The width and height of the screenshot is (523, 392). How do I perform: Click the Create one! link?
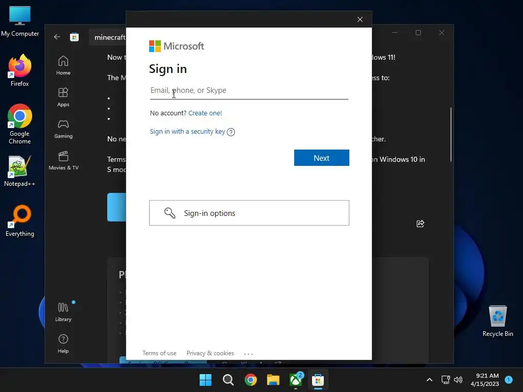pos(205,113)
